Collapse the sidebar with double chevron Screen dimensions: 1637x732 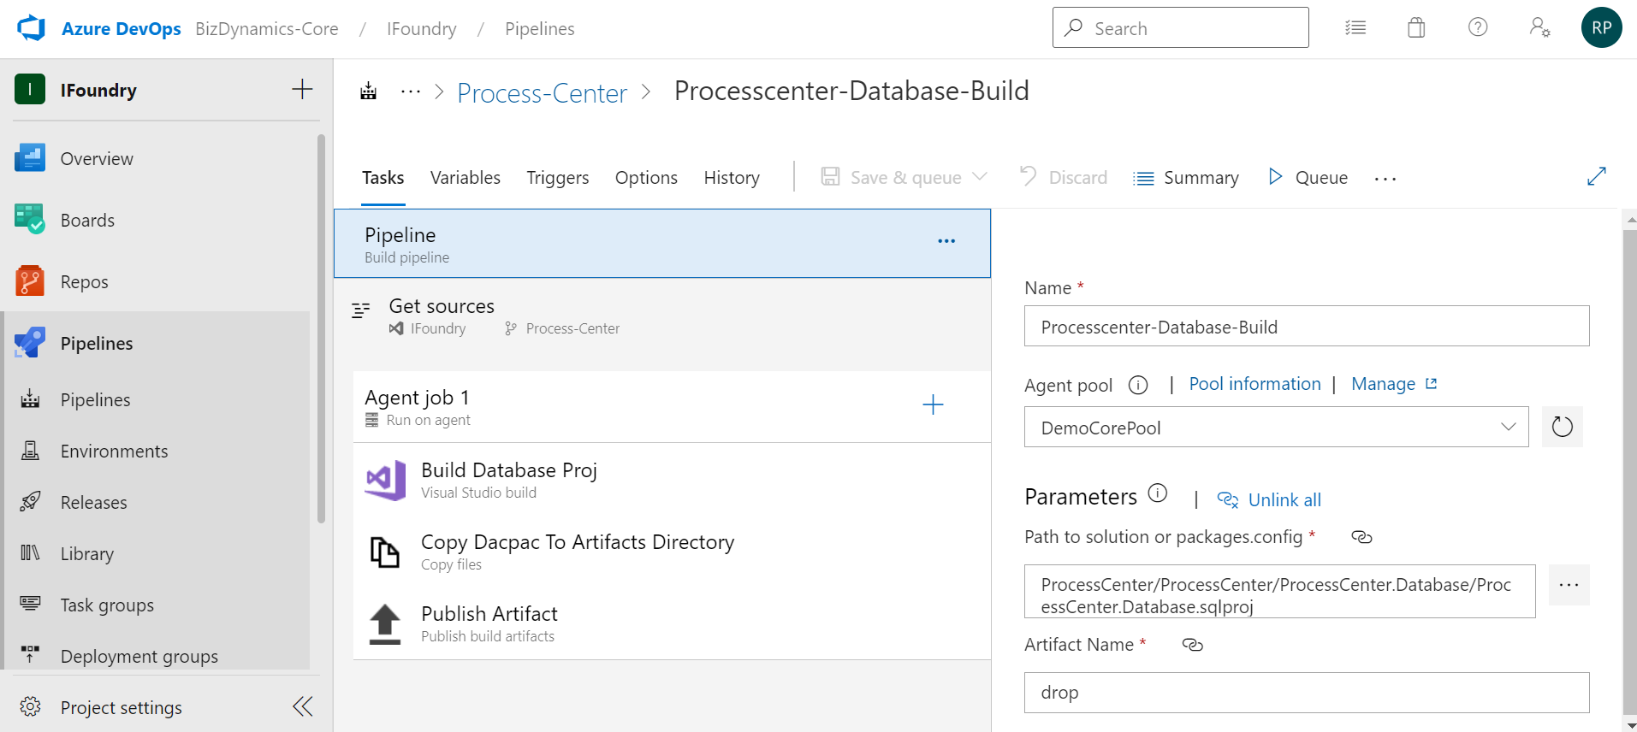coord(302,706)
